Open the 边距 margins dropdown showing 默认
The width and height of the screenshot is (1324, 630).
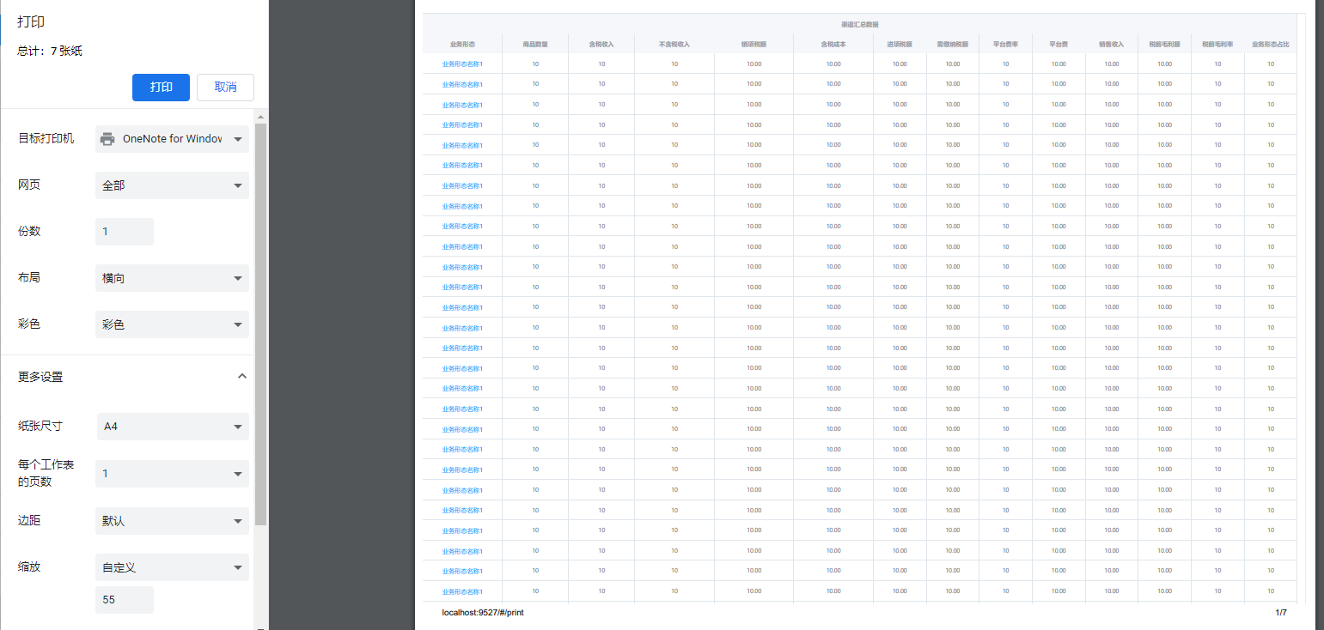(172, 521)
